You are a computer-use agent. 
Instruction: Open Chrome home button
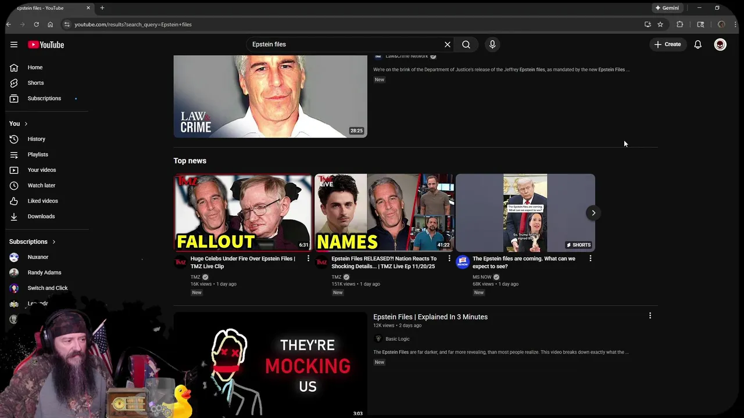pos(50,24)
